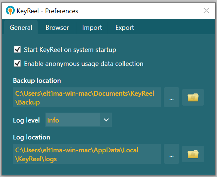Open the Import tab
This screenshot has width=217, height=177.
(x=92, y=28)
